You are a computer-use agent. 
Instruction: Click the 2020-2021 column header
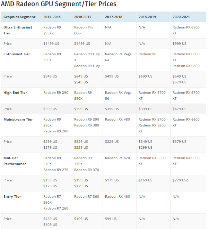click(x=181, y=17)
